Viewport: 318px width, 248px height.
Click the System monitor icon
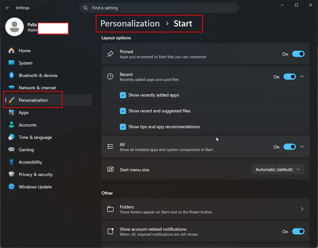11,63
